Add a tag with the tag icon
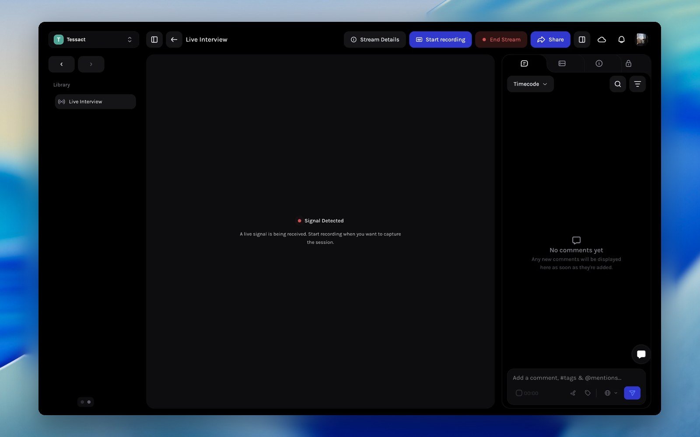 coord(588,393)
